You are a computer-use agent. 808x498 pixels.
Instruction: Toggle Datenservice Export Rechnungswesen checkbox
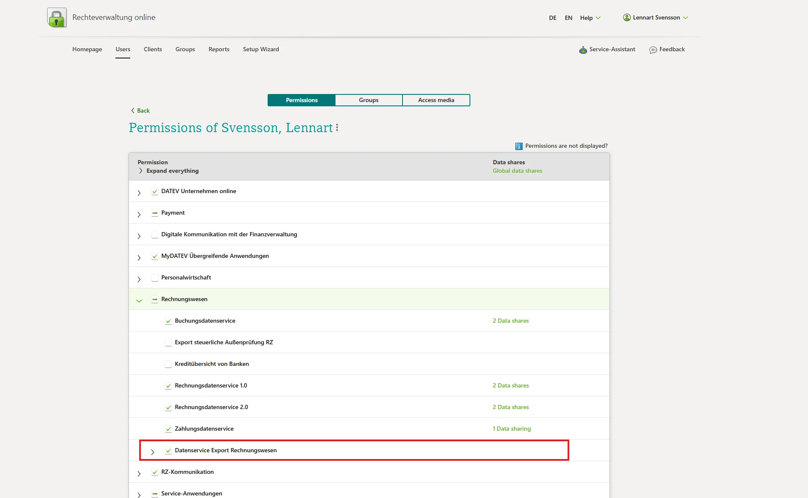pyautogui.click(x=168, y=451)
